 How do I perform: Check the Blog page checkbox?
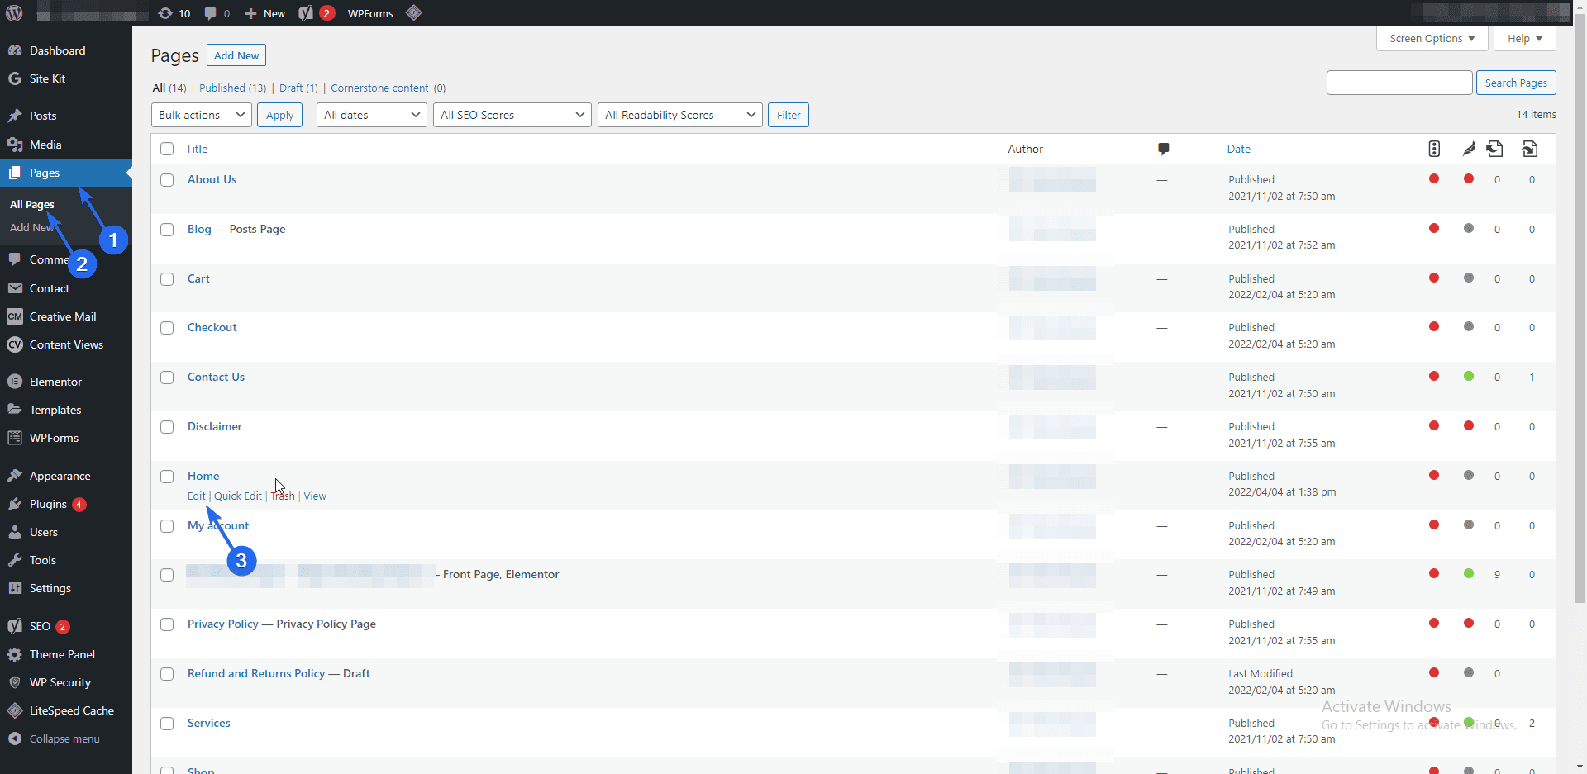[167, 230]
